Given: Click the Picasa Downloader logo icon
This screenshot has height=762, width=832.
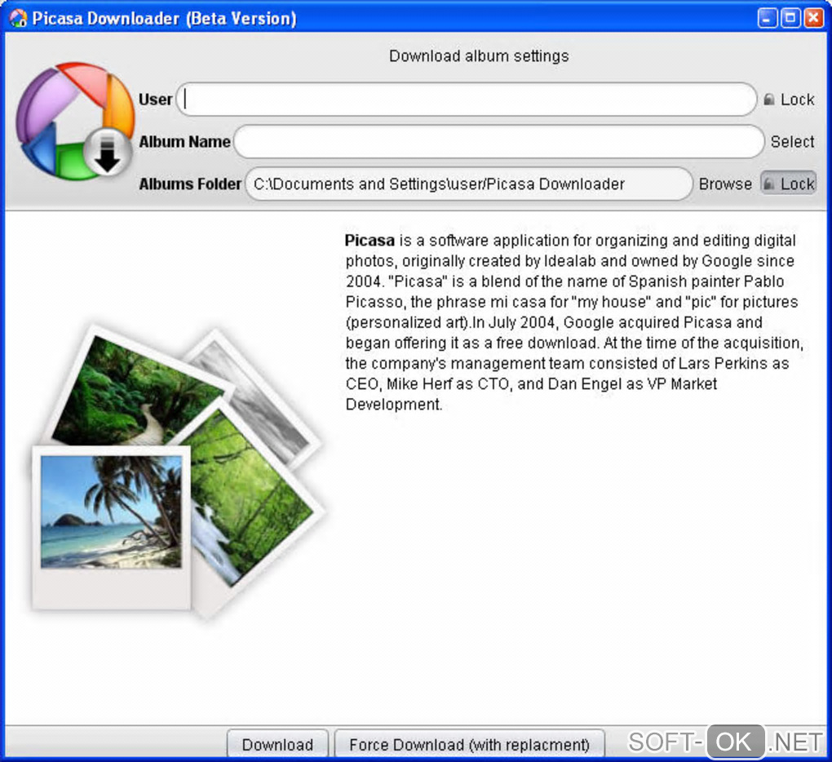Looking at the screenshot, I should point(75,121).
